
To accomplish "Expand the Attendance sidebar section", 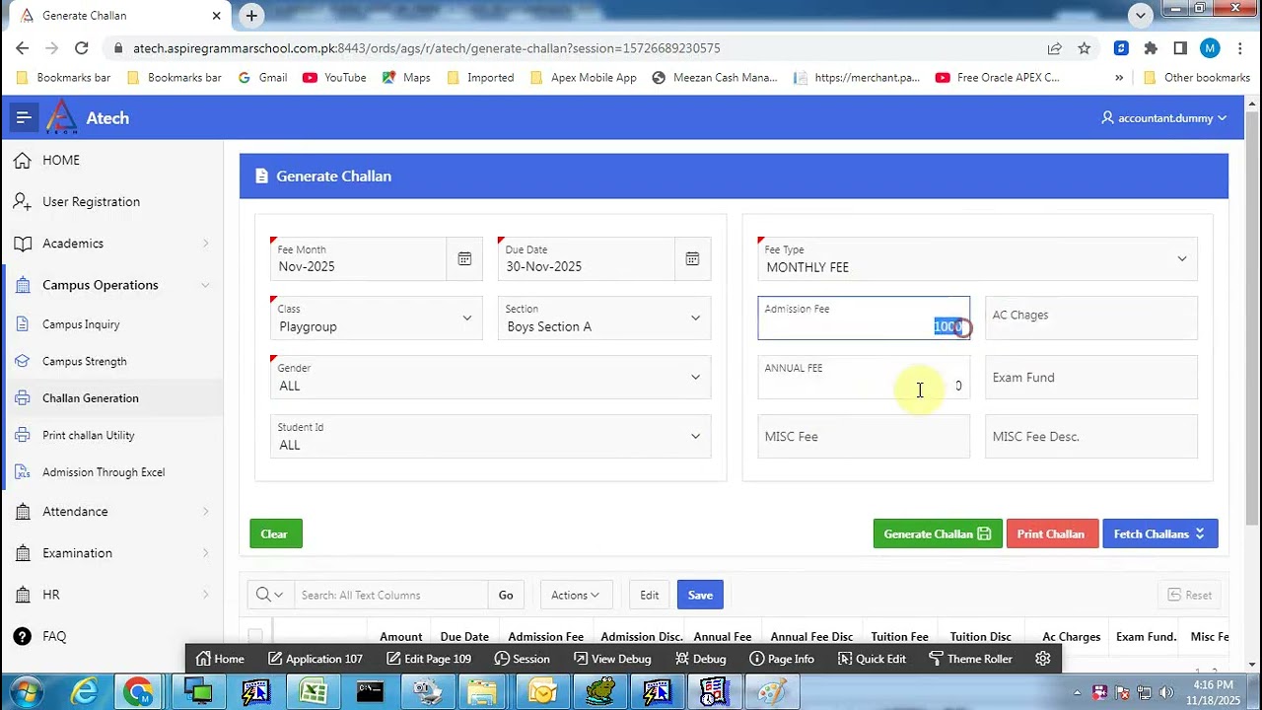I will pyautogui.click(x=205, y=512).
